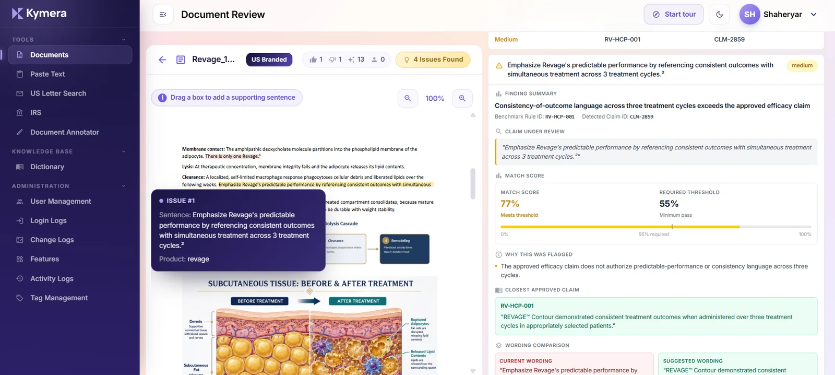Open Document Annotator
Viewport: 835px width, 375px height.
pyautogui.click(x=70, y=132)
